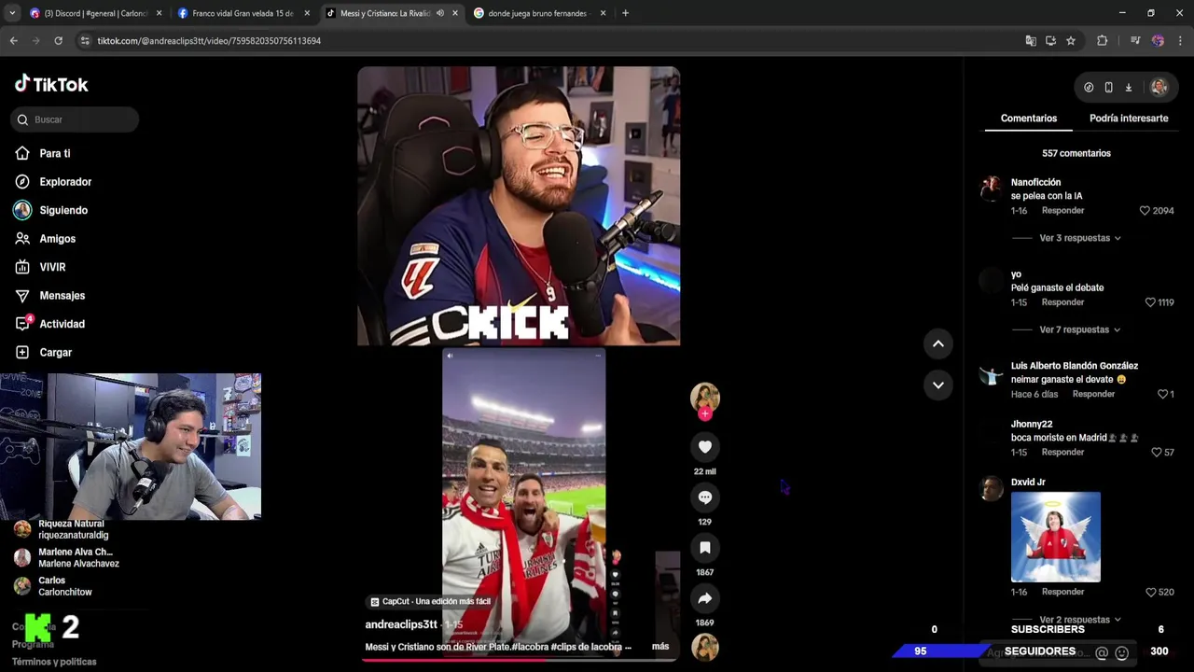The image size is (1194, 672).
Task: Expand caption with más
Action: pyautogui.click(x=660, y=646)
